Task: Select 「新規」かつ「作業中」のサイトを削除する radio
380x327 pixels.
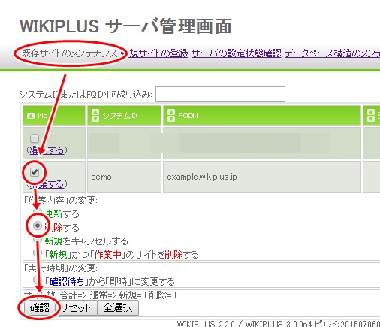Action: [38, 253]
